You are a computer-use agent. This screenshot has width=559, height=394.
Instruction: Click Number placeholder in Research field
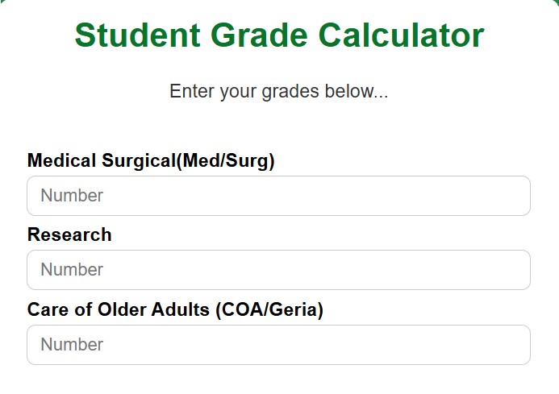point(72,270)
